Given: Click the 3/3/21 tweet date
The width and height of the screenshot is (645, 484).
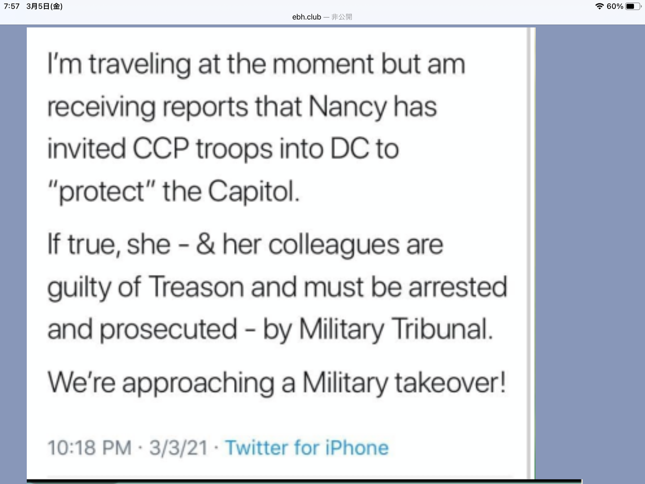Looking at the screenshot, I should 178,448.
